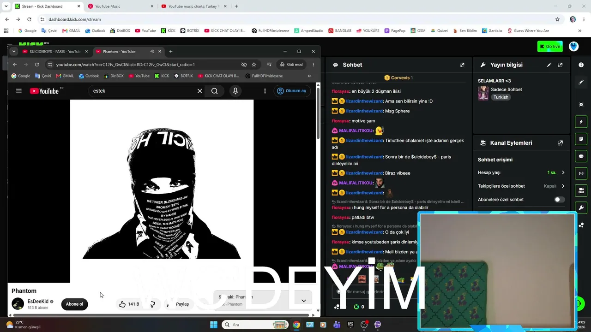Switch to YouTube music charts Turkey tab
Image resolution: width=591 pixels, height=332 pixels.
pyautogui.click(x=194, y=6)
